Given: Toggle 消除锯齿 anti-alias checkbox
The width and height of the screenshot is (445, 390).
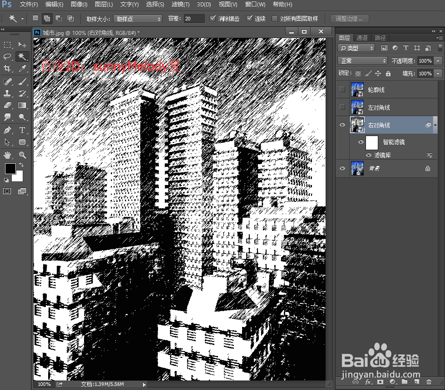Looking at the screenshot, I should tap(213, 19).
